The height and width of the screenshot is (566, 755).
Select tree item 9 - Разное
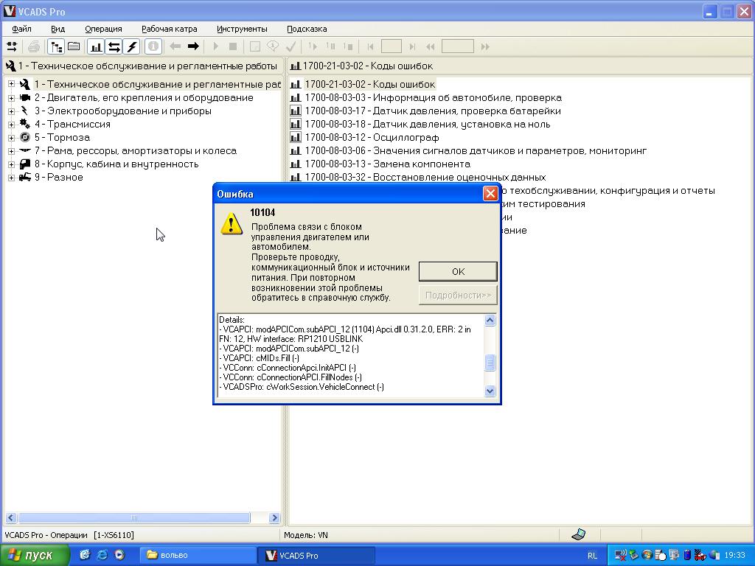click(58, 177)
